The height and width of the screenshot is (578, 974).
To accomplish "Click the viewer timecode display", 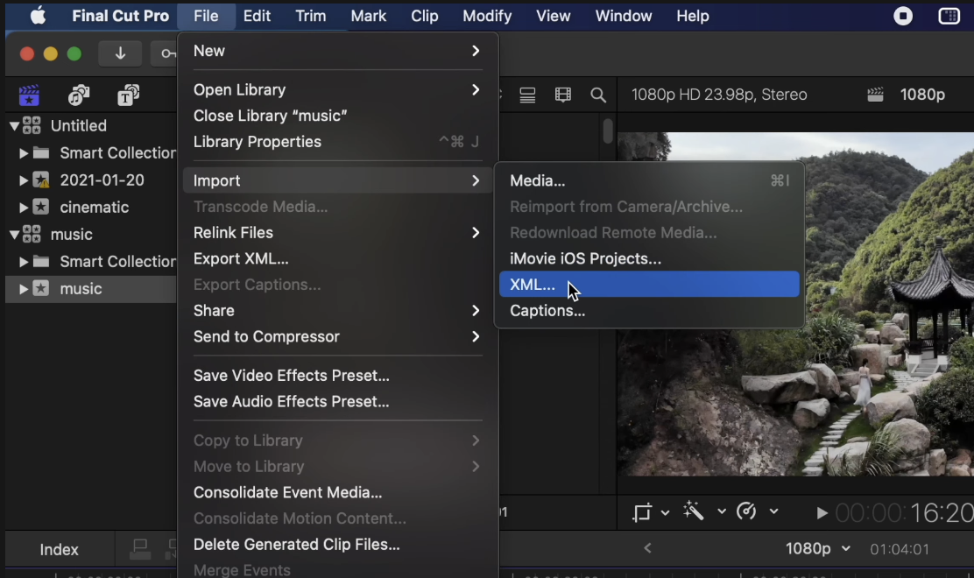I will tap(905, 513).
